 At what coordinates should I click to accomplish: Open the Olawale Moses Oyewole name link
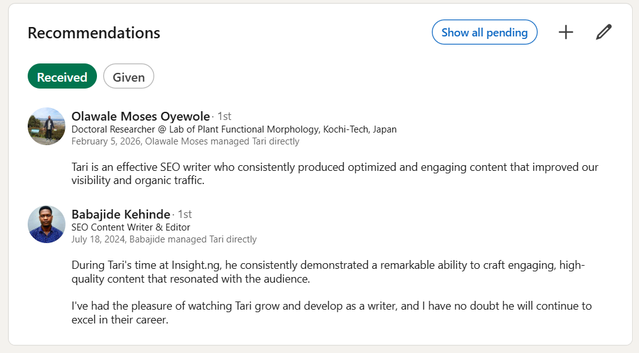(140, 116)
